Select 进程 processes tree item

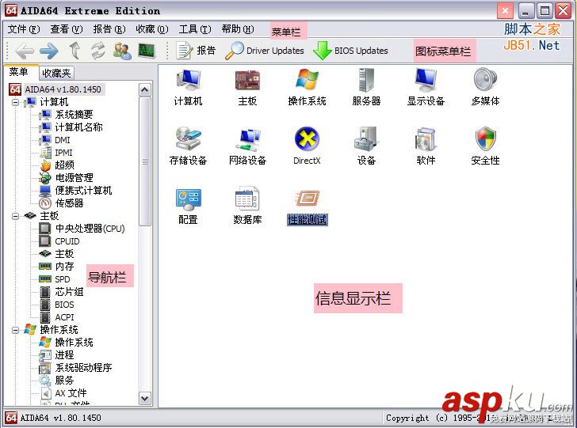click(57, 355)
